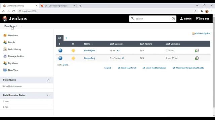The width and height of the screenshot is (215, 120).
Task: Click the log out link
Action: pos(203,19)
